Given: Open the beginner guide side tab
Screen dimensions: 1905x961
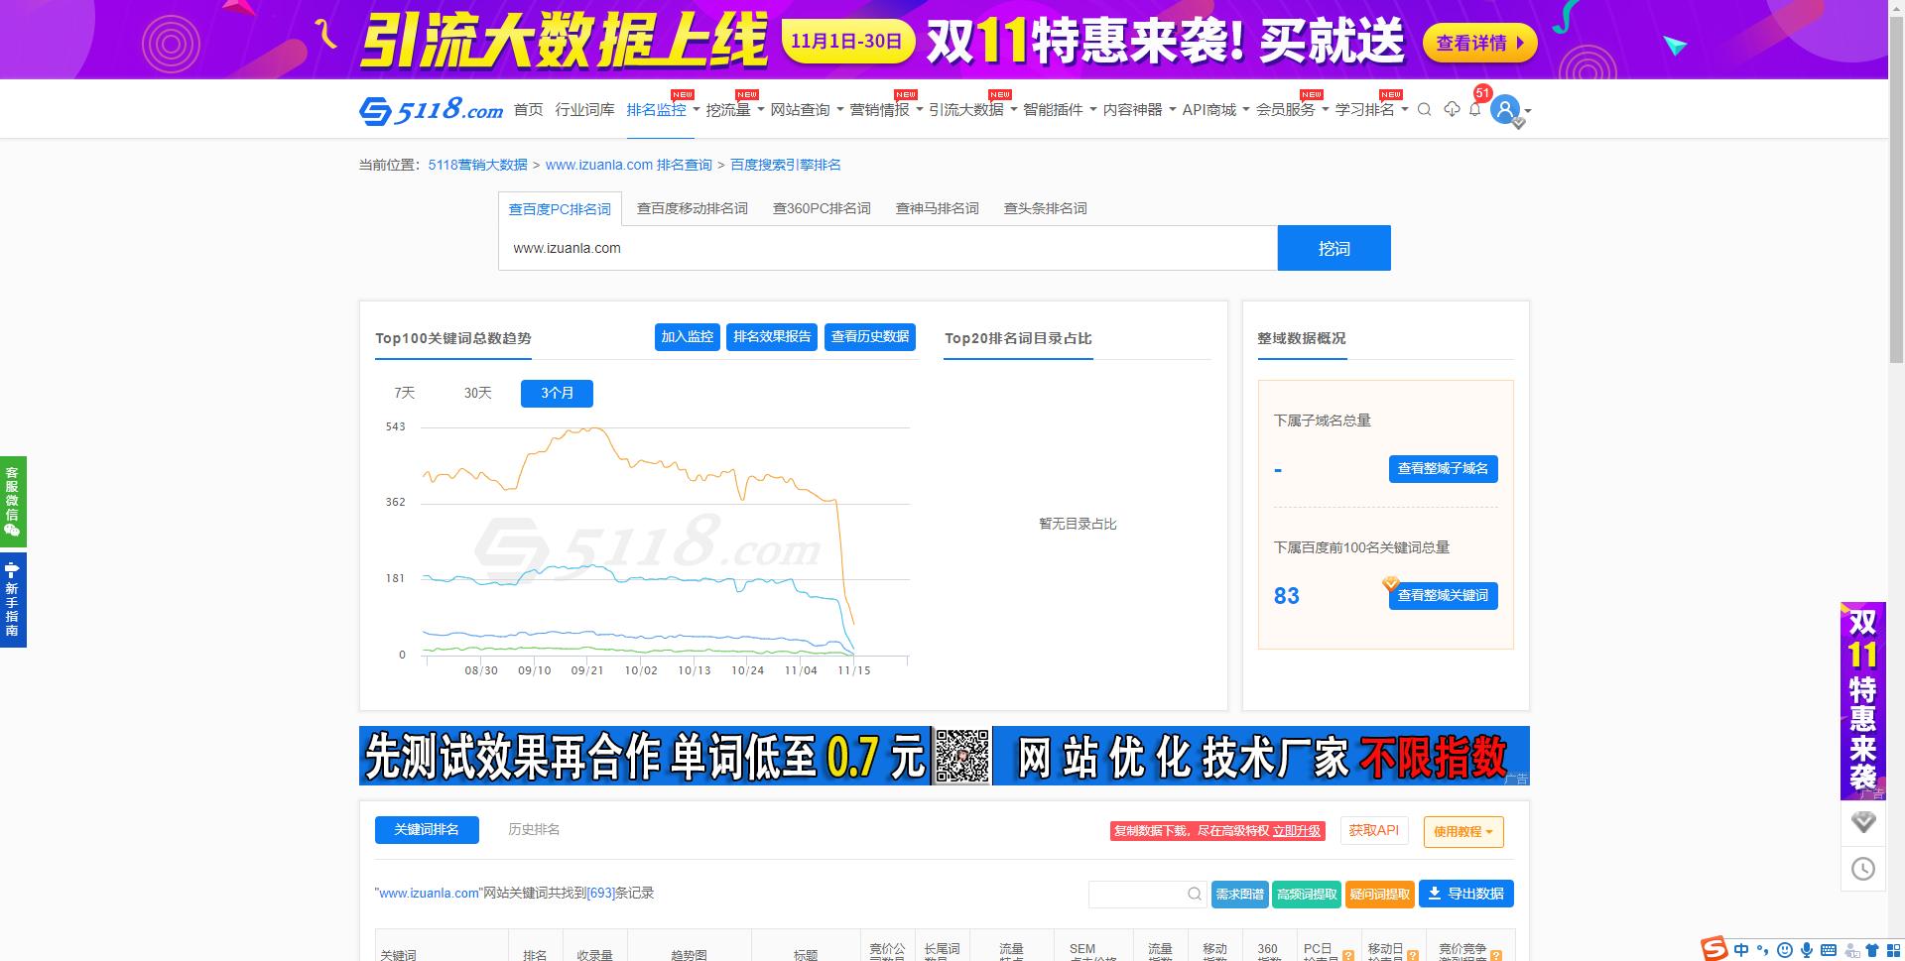Looking at the screenshot, I should click(13, 600).
